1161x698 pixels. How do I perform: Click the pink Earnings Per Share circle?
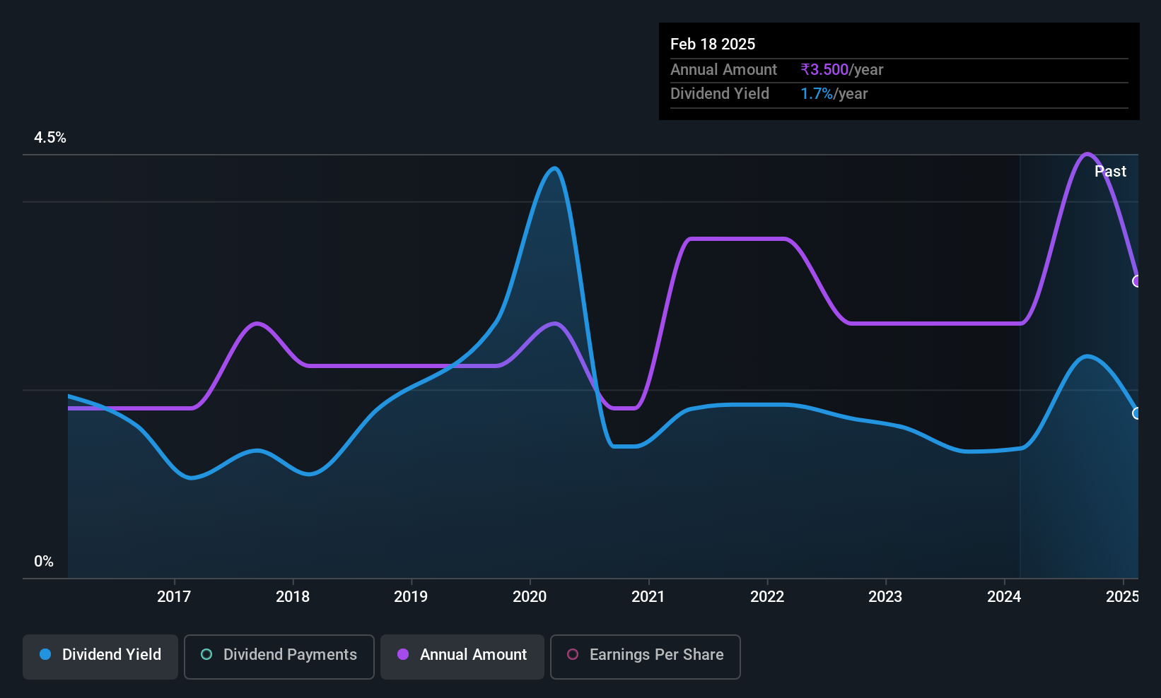coord(573,654)
